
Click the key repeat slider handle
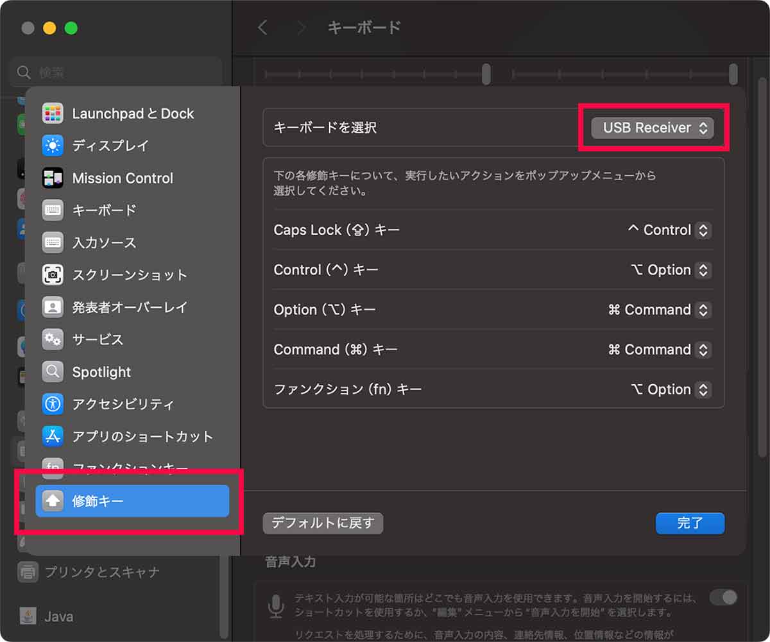486,74
